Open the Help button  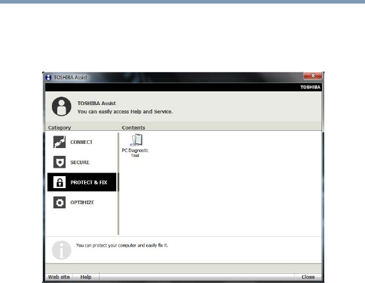pos(86,277)
